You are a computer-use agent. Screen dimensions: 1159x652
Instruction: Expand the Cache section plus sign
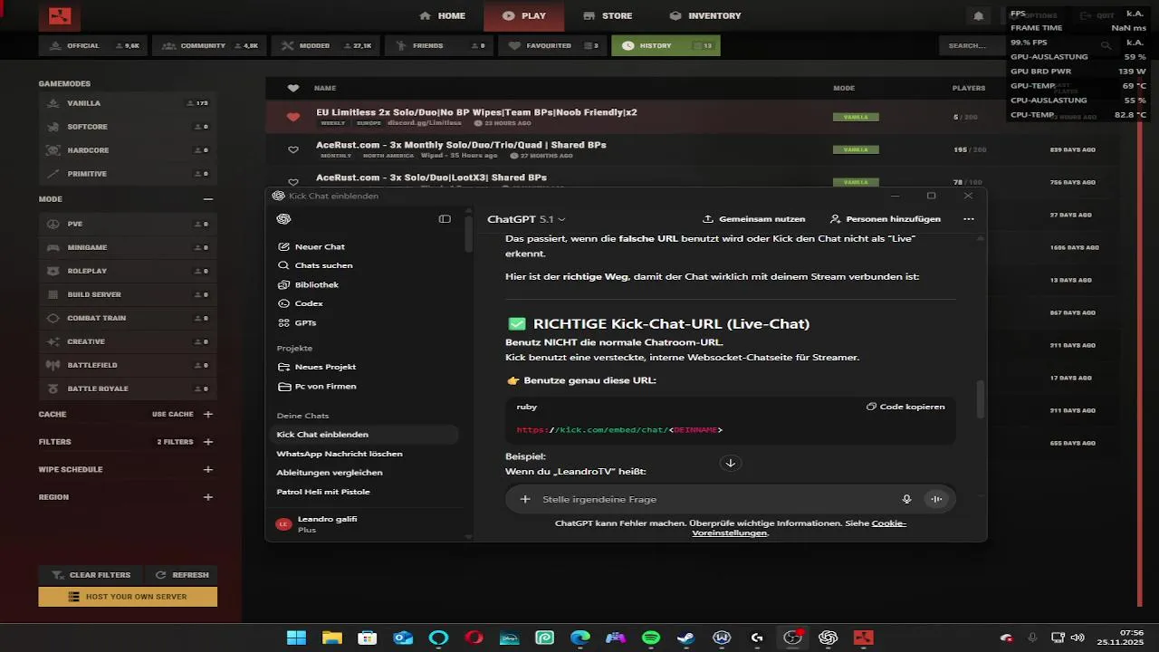click(x=208, y=414)
